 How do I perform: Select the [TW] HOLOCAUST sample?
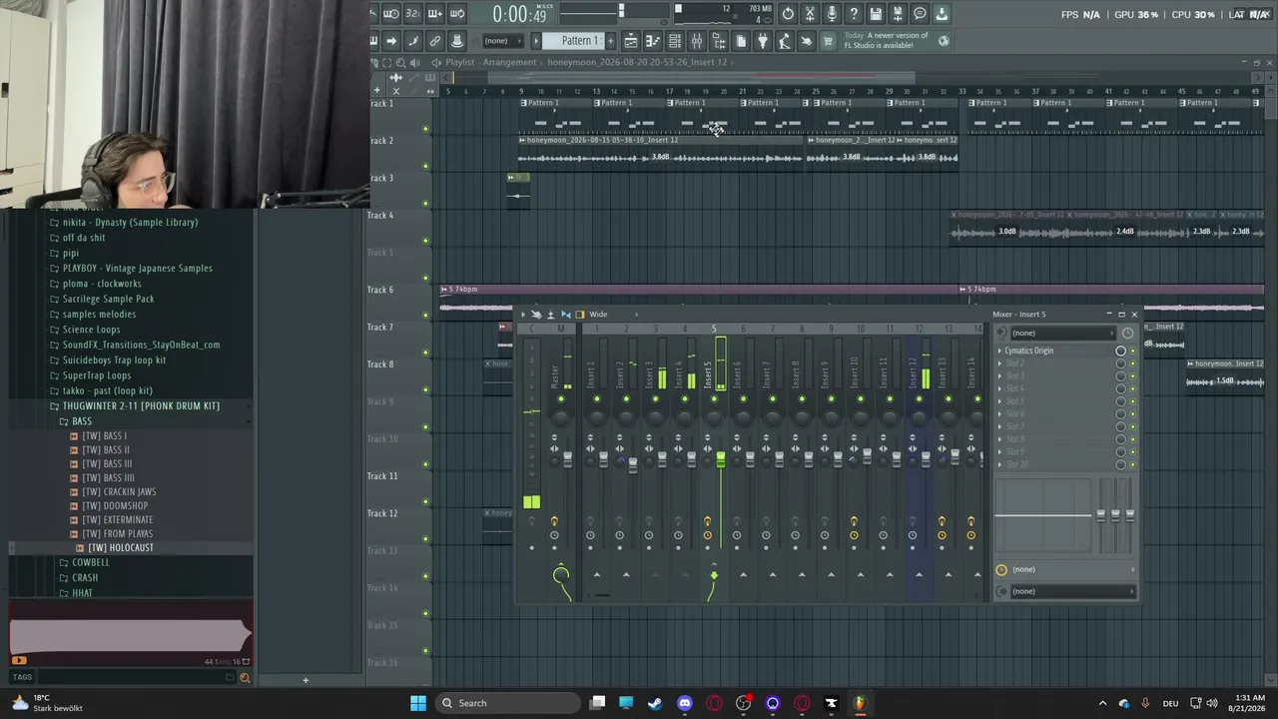pos(121,548)
